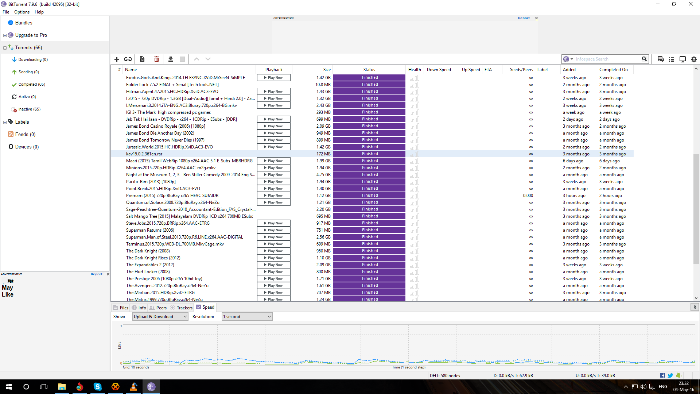This screenshot has height=394, width=700.
Task: Open VLC media player from taskbar
Action: coord(133,387)
